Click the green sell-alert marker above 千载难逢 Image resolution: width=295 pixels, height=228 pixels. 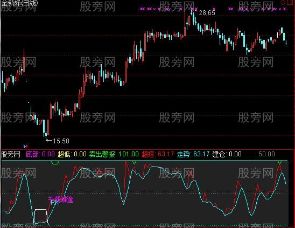55,163
